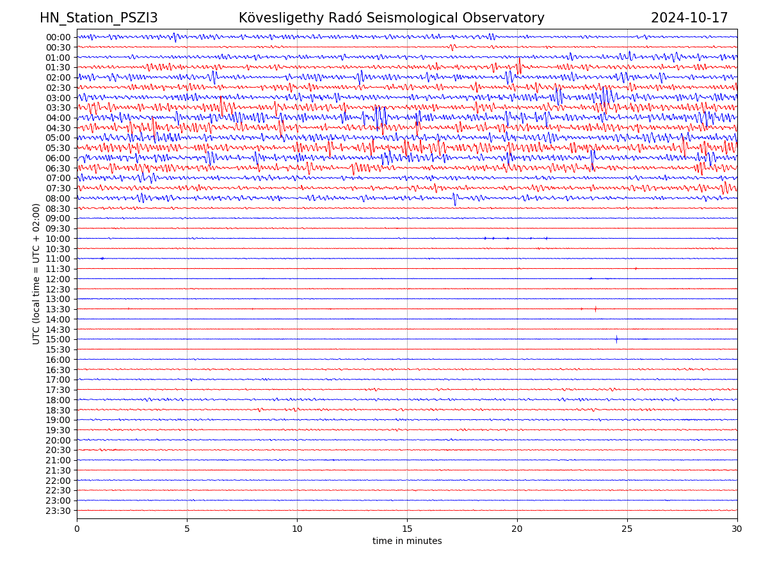Click the 'time in minutes' axis label
The width and height of the screenshot is (768, 576).
point(407,541)
